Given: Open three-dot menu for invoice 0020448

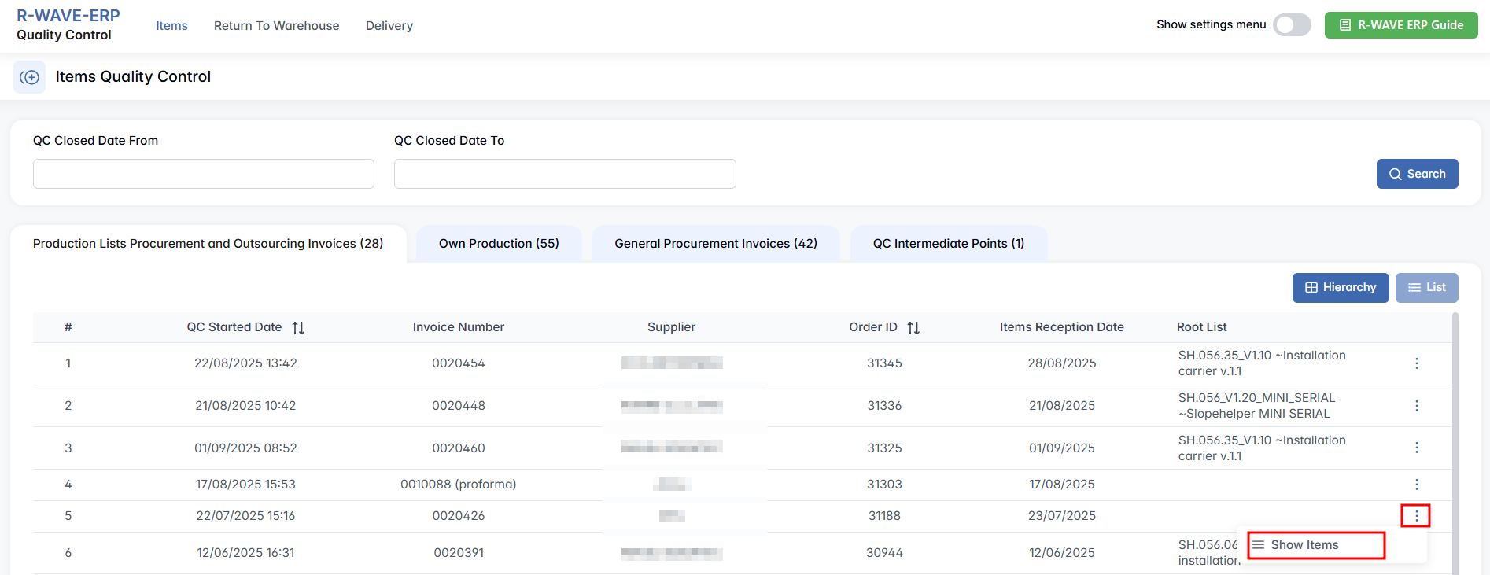Looking at the screenshot, I should pos(1416,406).
